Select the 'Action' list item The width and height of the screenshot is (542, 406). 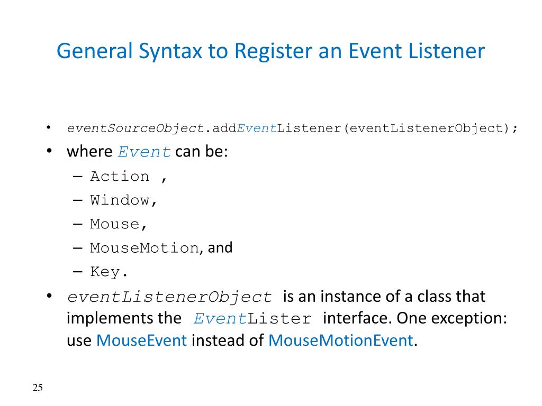point(120,177)
